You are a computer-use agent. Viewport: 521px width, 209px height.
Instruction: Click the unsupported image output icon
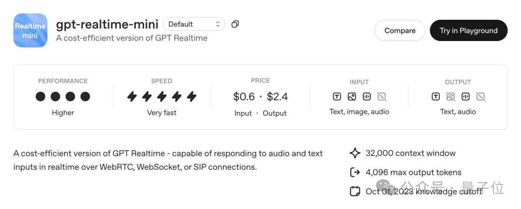pos(451,97)
